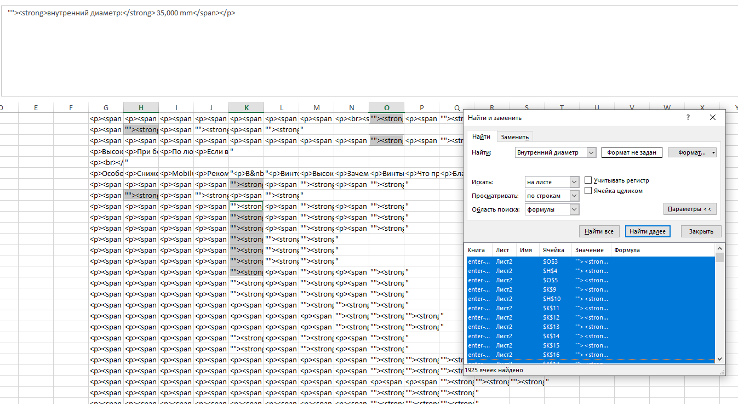The width and height of the screenshot is (738, 404).
Task: Select the Найти tab
Action: [x=482, y=136]
